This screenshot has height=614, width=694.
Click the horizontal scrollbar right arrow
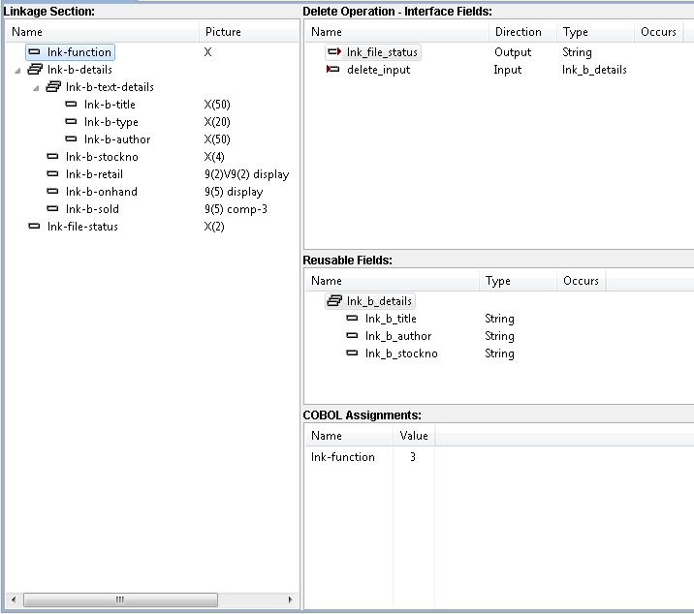291,600
